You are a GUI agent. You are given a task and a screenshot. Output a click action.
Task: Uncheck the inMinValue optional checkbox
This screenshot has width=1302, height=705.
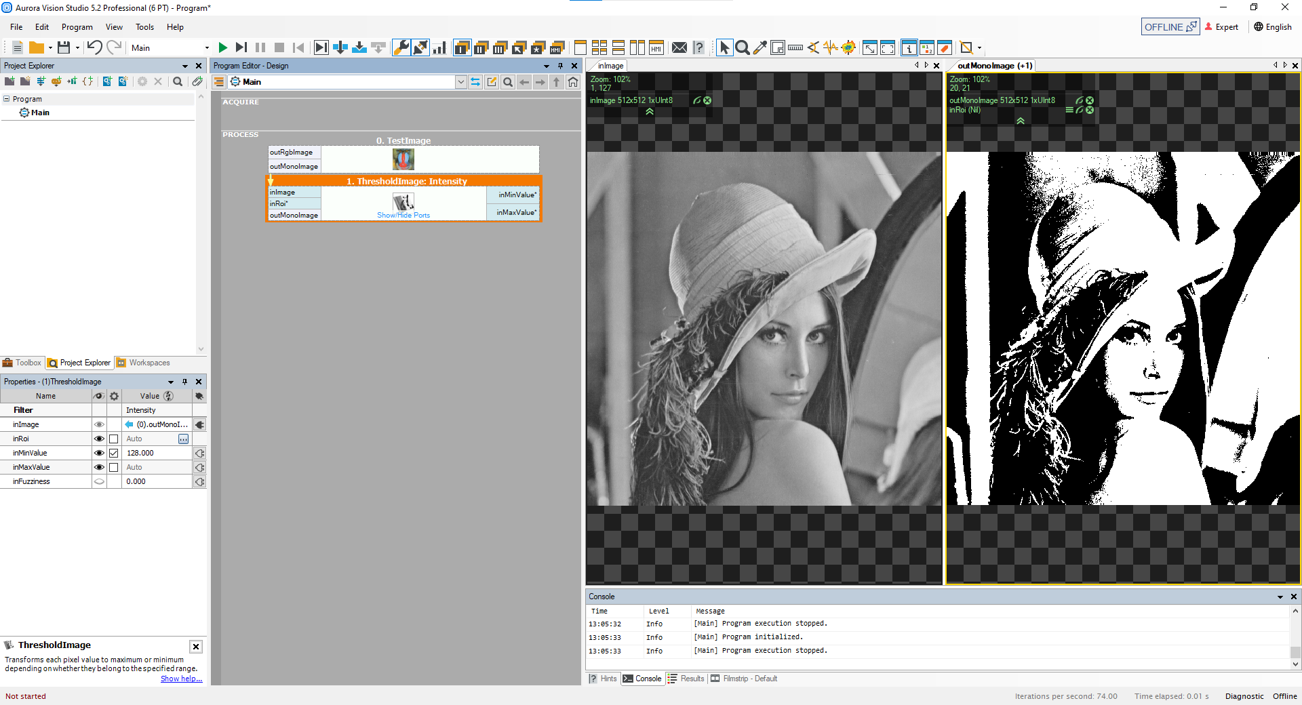(114, 453)
